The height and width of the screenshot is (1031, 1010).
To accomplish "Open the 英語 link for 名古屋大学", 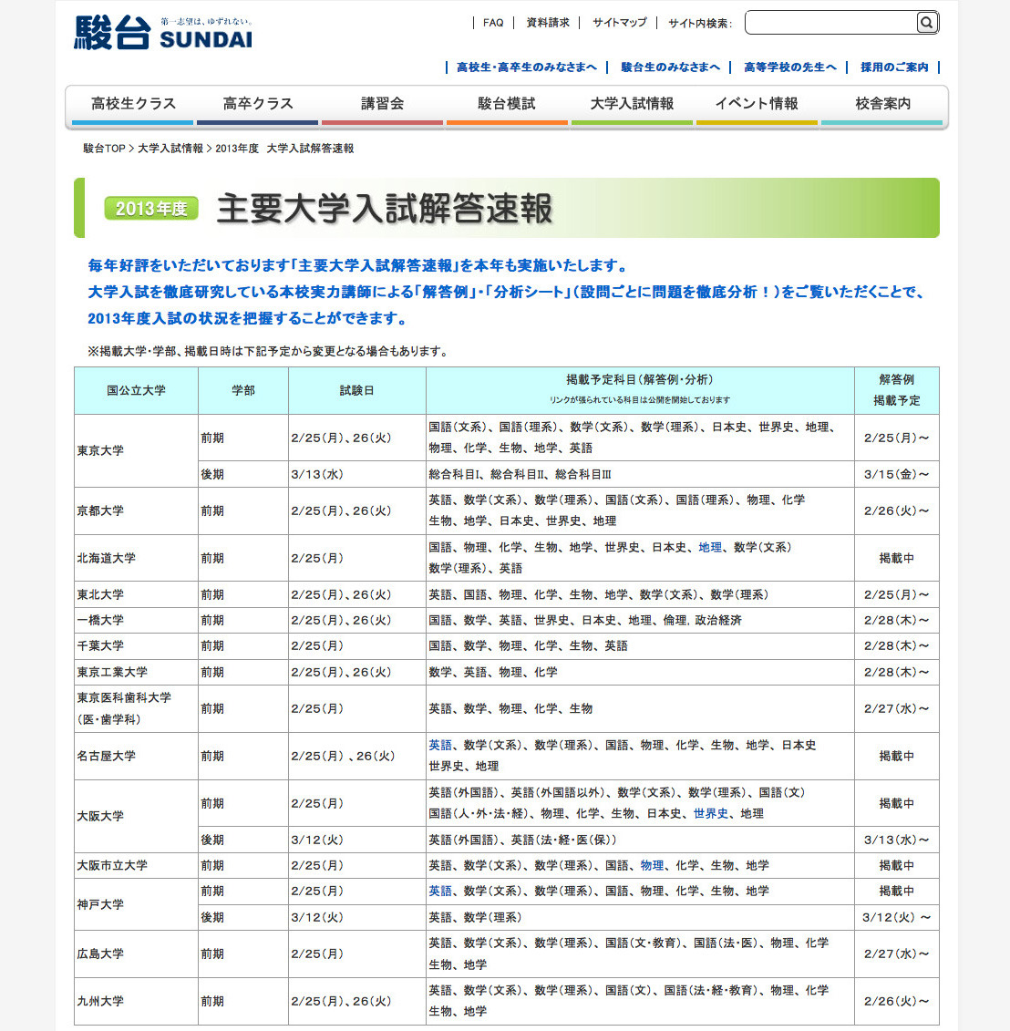I will click(x=440, y=745).
